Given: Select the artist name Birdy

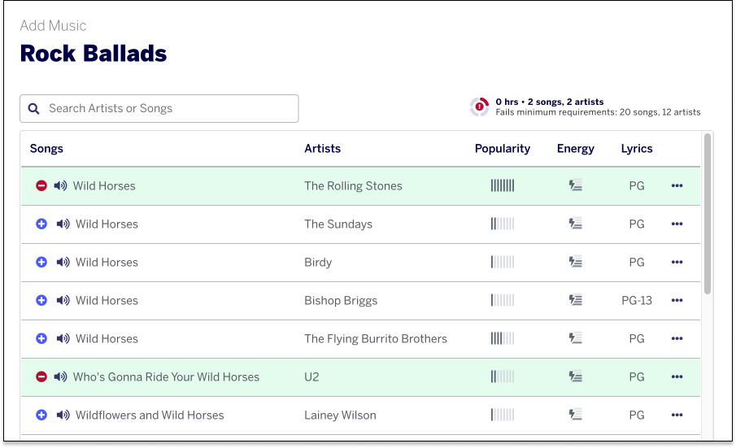Looking at the screenshot, I should click(x=318, y=263).
